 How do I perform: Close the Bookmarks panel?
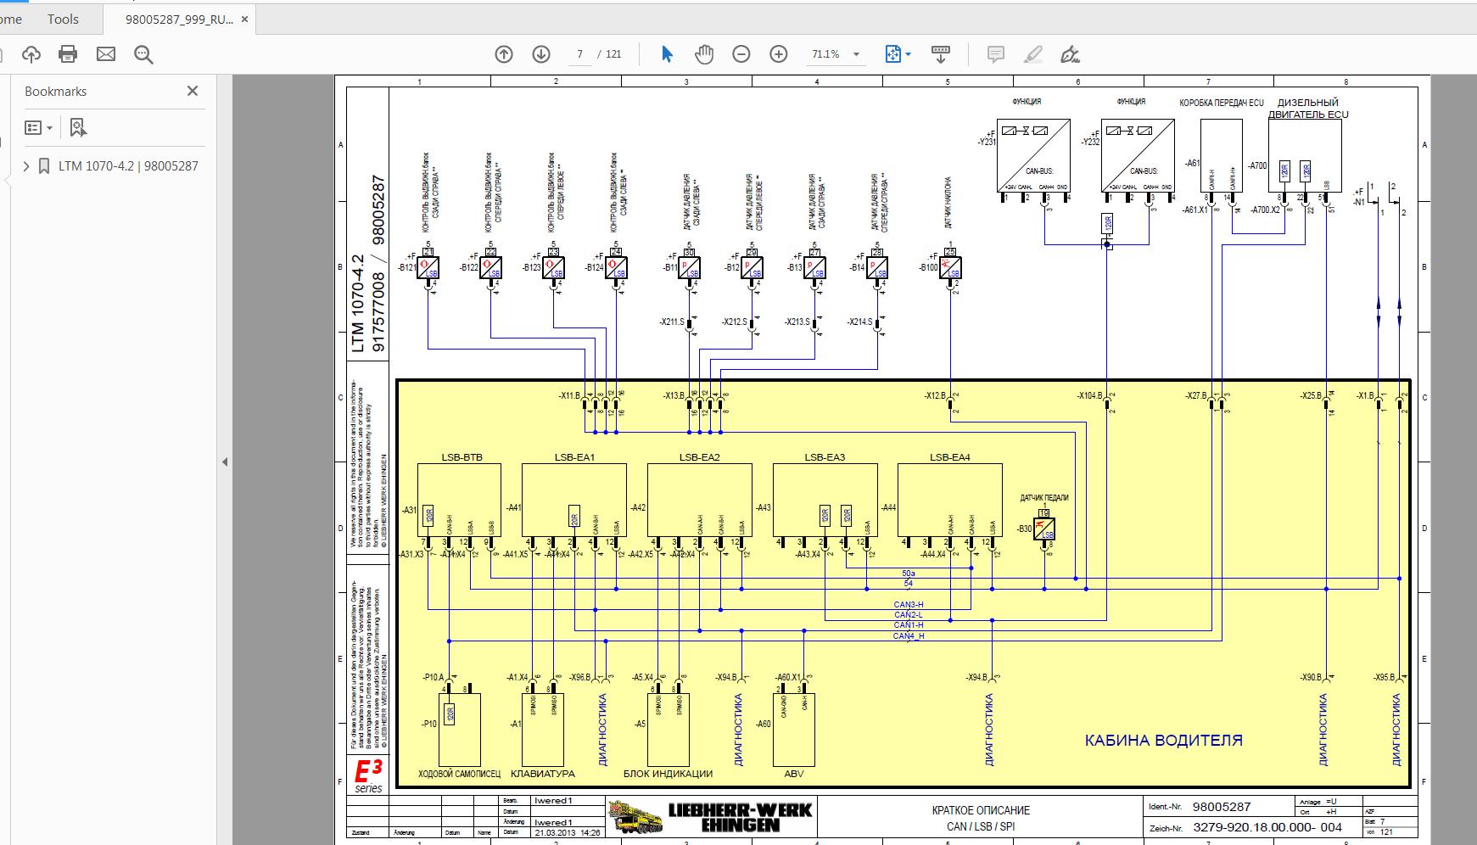[193, 91]
